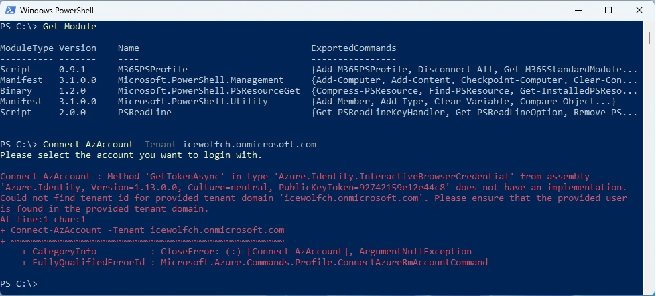This screenshot has height=296, width=656.
Task: Click the Microsoft.PowerShell.PSResourceGet module name
Action: (209, 91)
